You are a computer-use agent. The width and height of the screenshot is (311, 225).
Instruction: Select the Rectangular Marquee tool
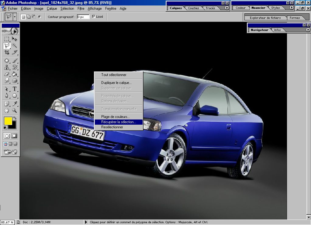click(x=7, y=39)
